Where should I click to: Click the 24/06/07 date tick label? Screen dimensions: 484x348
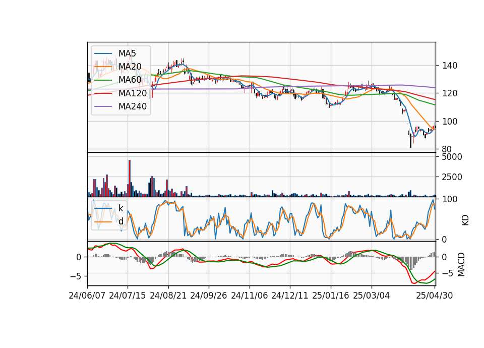tap(87, 296)
